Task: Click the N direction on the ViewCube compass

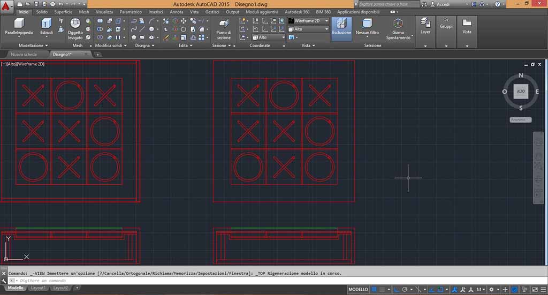Action: (x=521, y=75)
